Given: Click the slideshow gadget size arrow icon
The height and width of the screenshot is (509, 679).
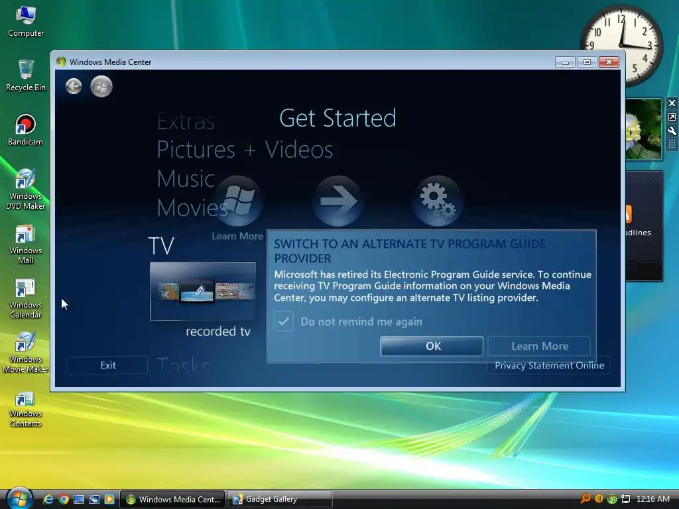Looking at the screenshot, I should (x=672, y=117).
